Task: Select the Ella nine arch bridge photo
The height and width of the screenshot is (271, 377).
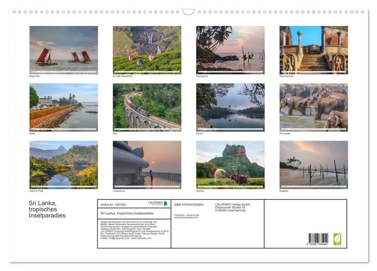Action: [x=147, y=107]
